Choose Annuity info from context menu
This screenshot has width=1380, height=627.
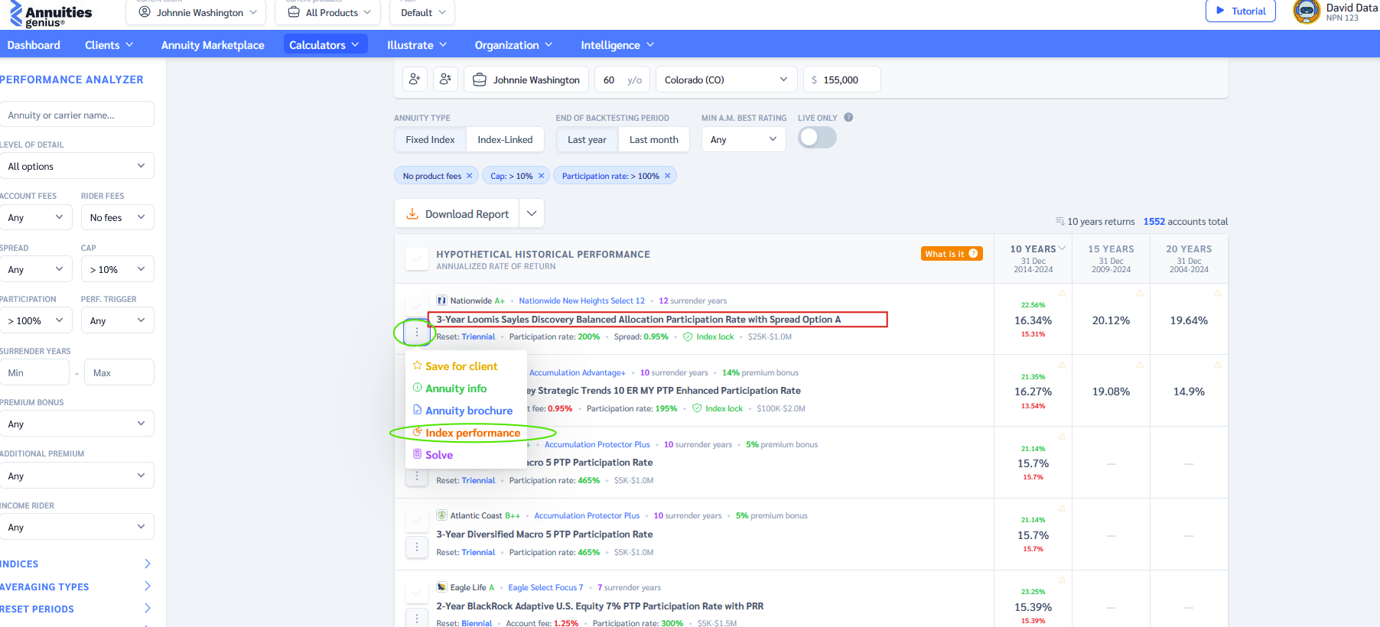(x=450, y=388)
